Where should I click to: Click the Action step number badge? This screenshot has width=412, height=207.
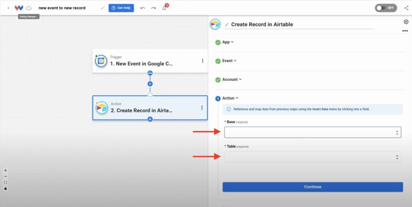point(218,99)
